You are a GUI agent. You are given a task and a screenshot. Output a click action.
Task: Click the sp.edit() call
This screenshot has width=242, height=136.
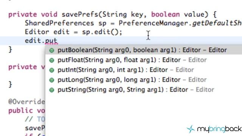(x=102, y=32)
